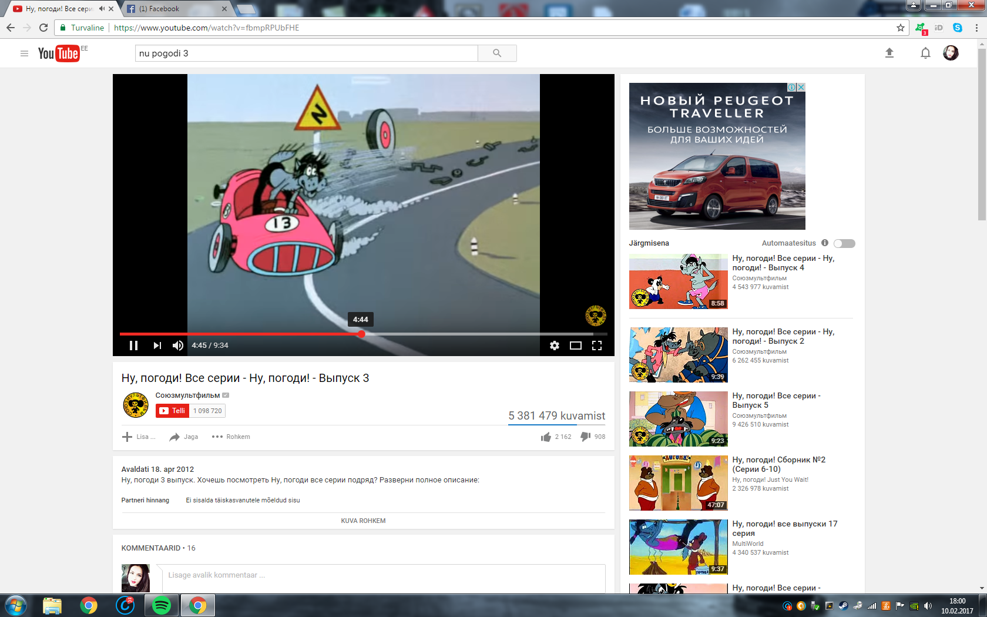Pause the playing video
Viewport: 987px width, 617px height.
point(133,346)
